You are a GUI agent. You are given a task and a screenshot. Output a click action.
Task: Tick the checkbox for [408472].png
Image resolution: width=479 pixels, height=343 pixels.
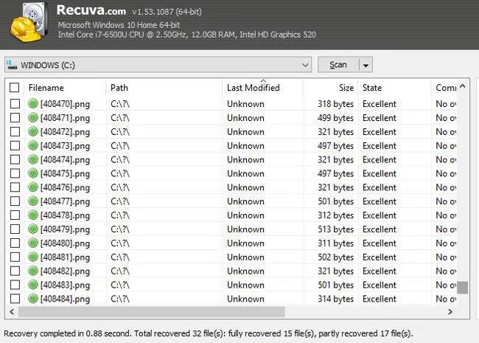pyautogui.click(x=15, y=132)
